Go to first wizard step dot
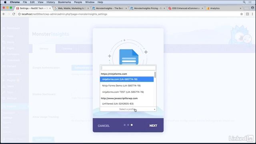The image size is (256, 144). pos(124,125)
